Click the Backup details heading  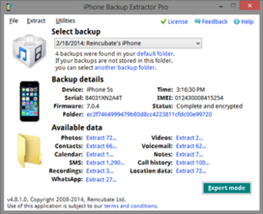pos(78,80)
